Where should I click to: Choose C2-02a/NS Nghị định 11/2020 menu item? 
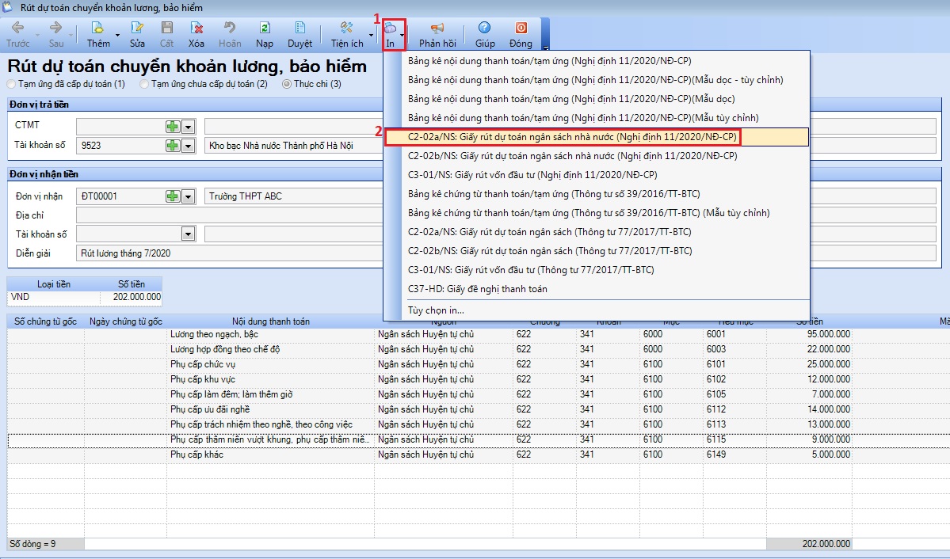coord(596,137)
